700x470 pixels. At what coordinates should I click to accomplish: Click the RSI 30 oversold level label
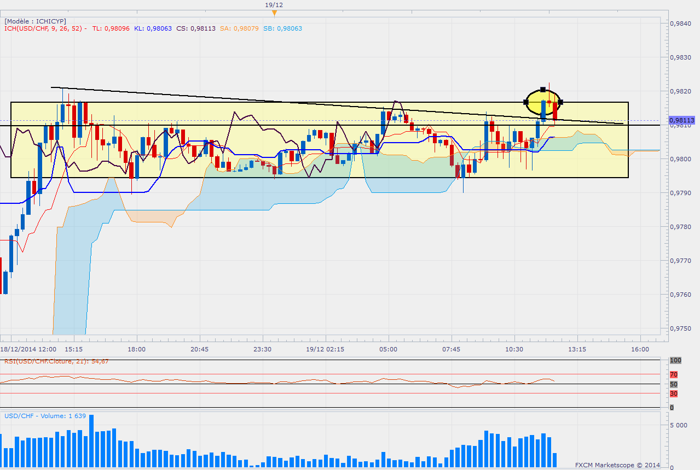click(x=674, y=393)
